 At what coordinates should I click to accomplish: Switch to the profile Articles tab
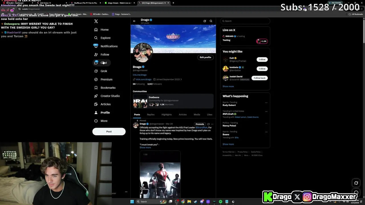pos(183,114)
